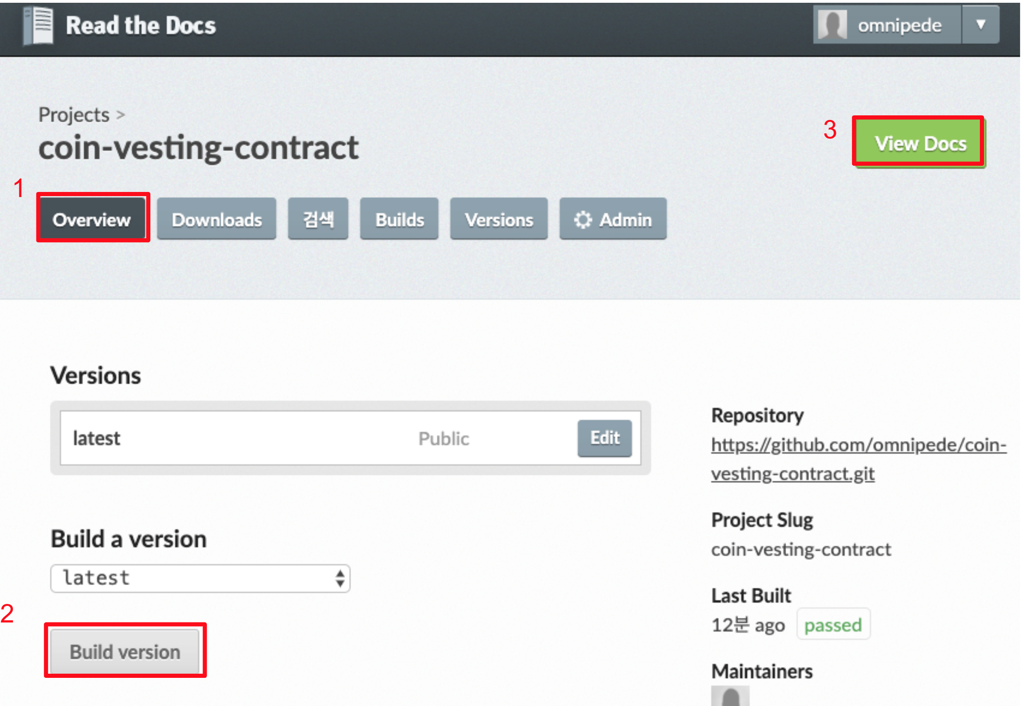Switch to the Overview tab
The width and height of the screenshot is (1026, 706).
[92, 219]
